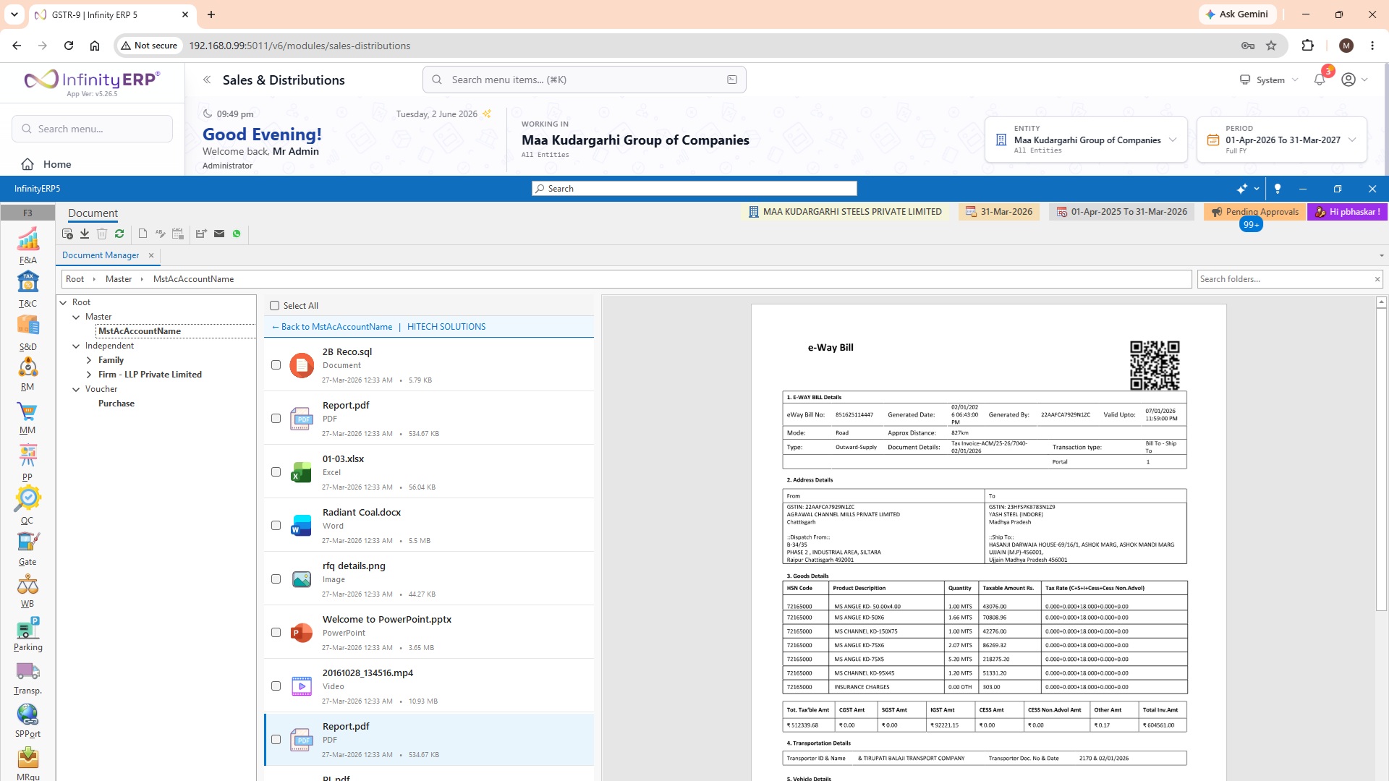Screen dimensions: 1389x781
Task: Click Back to MstAcAccountName link
Action: click(332, 327)
